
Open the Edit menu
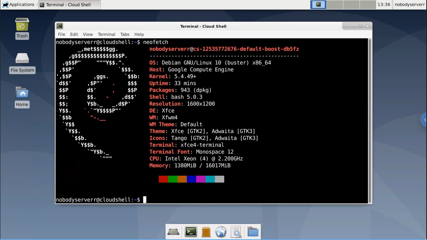pyautogui.click(x=74, y=34)
